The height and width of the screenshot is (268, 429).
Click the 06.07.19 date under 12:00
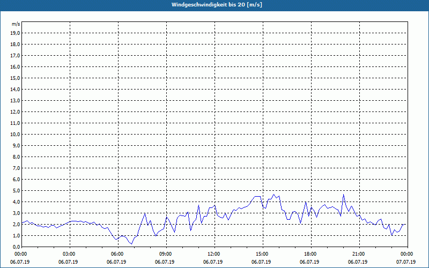pos(213,262)
